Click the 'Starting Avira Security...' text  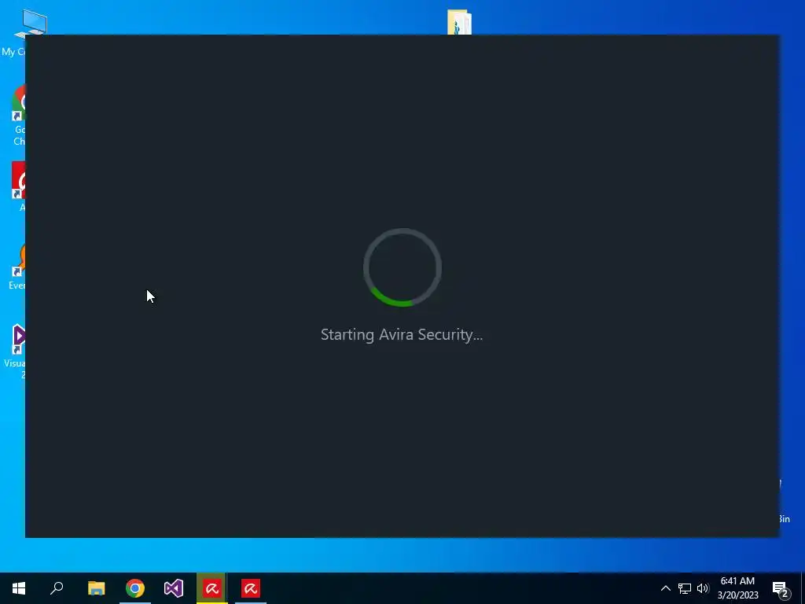pos(402,335)
